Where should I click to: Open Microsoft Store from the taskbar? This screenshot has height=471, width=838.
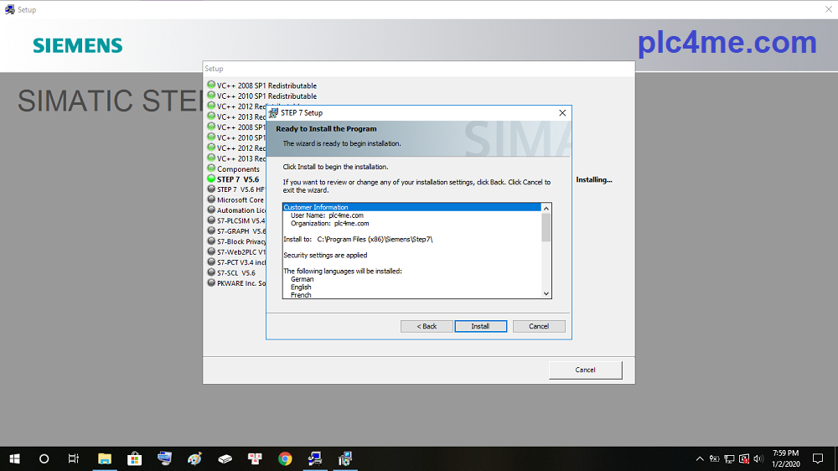pos(134,458)
